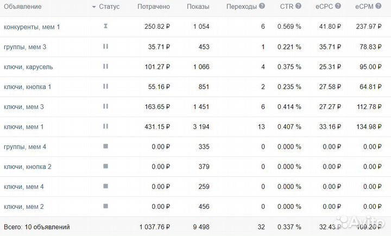This screenshot has width=391, height=236.
Task: Click the help icon next to Переходы
Action: (262, 7)
